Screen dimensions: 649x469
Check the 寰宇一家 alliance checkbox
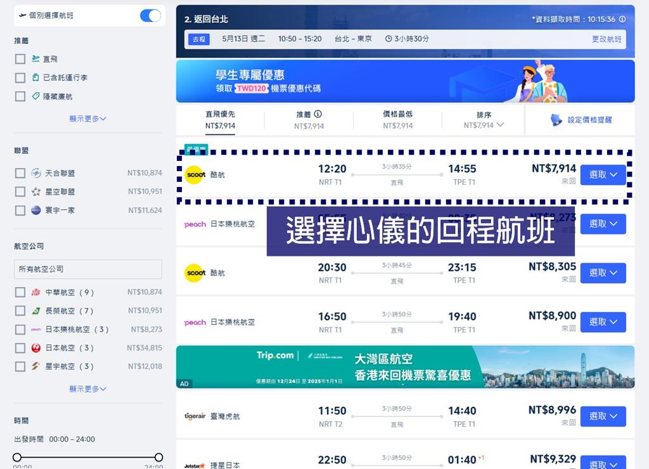(x=20, y=210)
